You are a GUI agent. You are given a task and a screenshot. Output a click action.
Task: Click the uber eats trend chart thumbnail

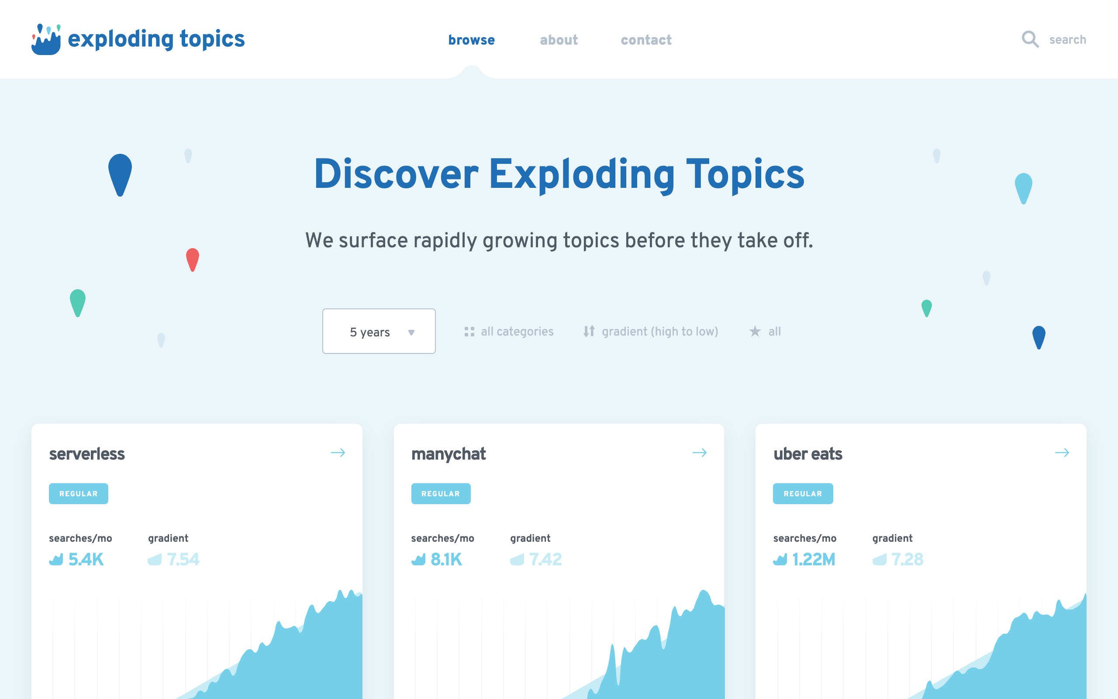coord(921,644)
